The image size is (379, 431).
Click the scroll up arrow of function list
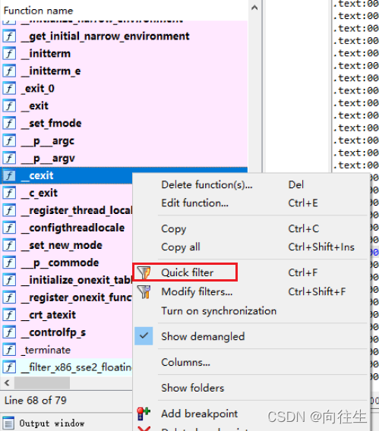pos(254,8)
